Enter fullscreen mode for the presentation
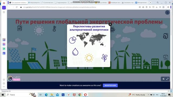The height and width of the screenshot is (97, 173). coord(167,79)
